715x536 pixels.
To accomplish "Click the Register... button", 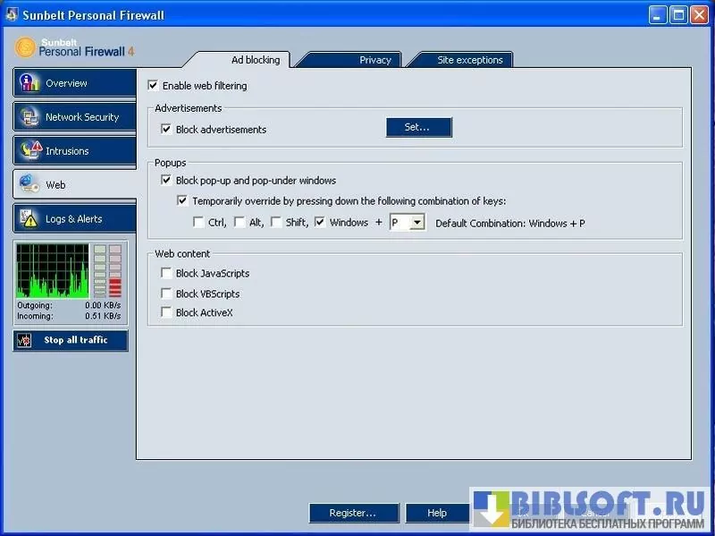I will point(353,513).
